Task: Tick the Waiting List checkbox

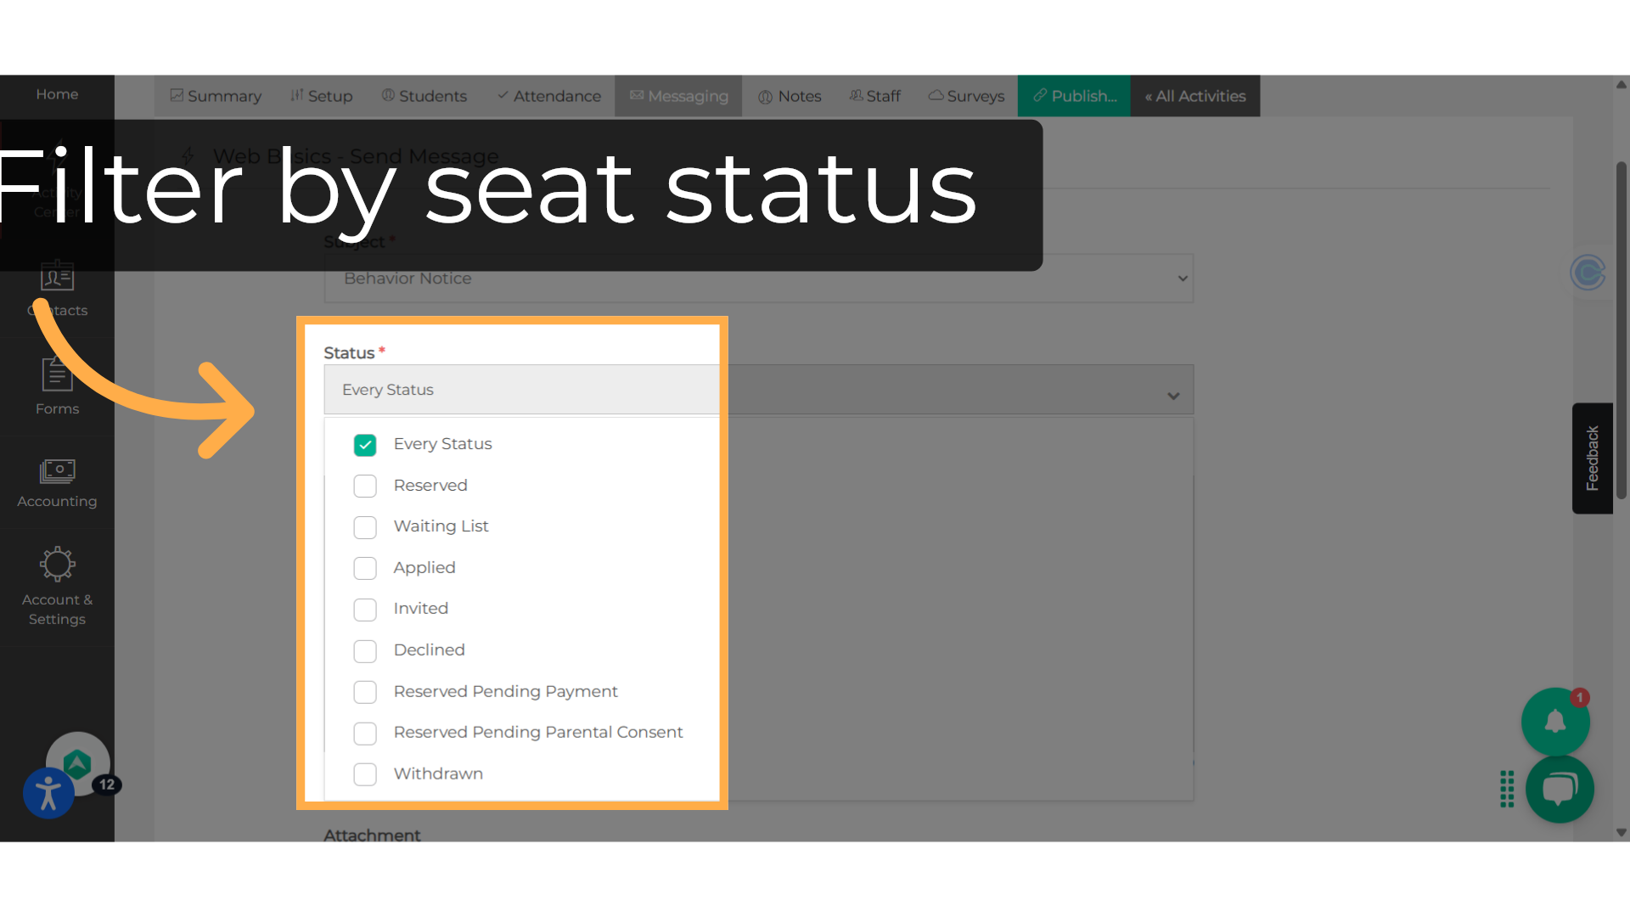Action: coord(365,527)
